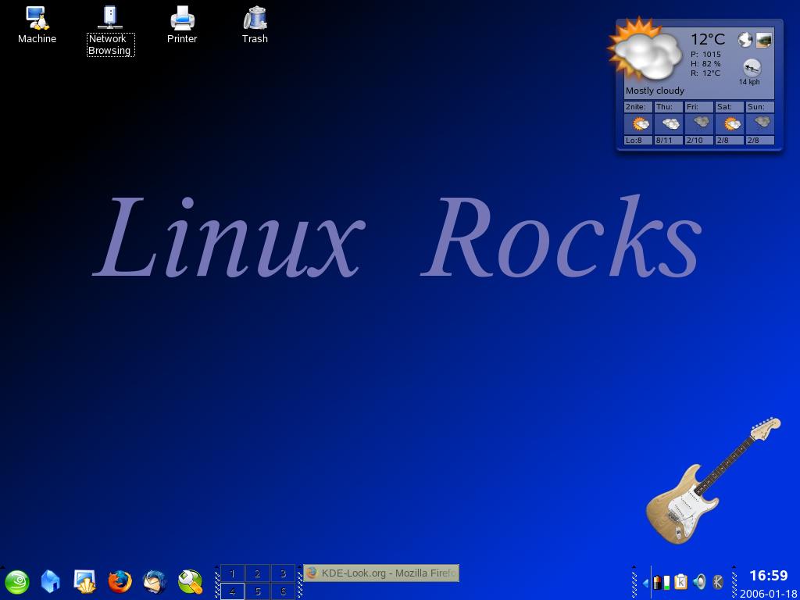Image resolution: width=800 pixels, height=600 pixels.
Task: Select the KDE-Look.org Firefox taskbar entry
Action: tap(380, 573)
